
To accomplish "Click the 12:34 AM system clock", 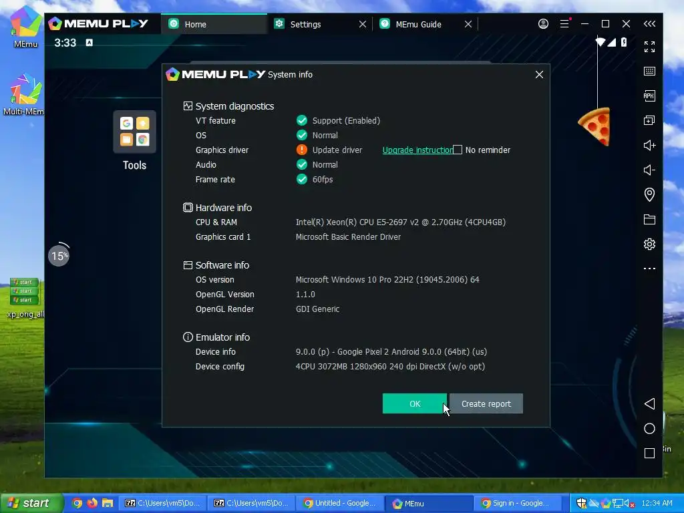I will tap(657, 503).
